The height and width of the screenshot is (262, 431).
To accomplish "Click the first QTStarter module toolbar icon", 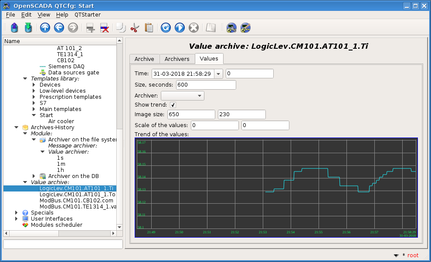I will [231, 28].
